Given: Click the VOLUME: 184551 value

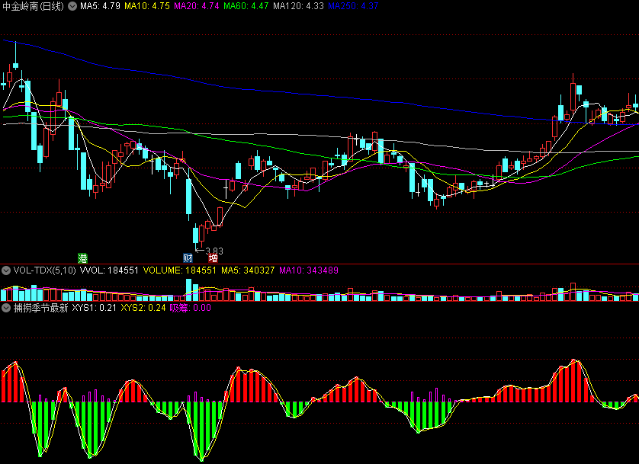Looking at the screenshot, I should [x=180, y=270].
